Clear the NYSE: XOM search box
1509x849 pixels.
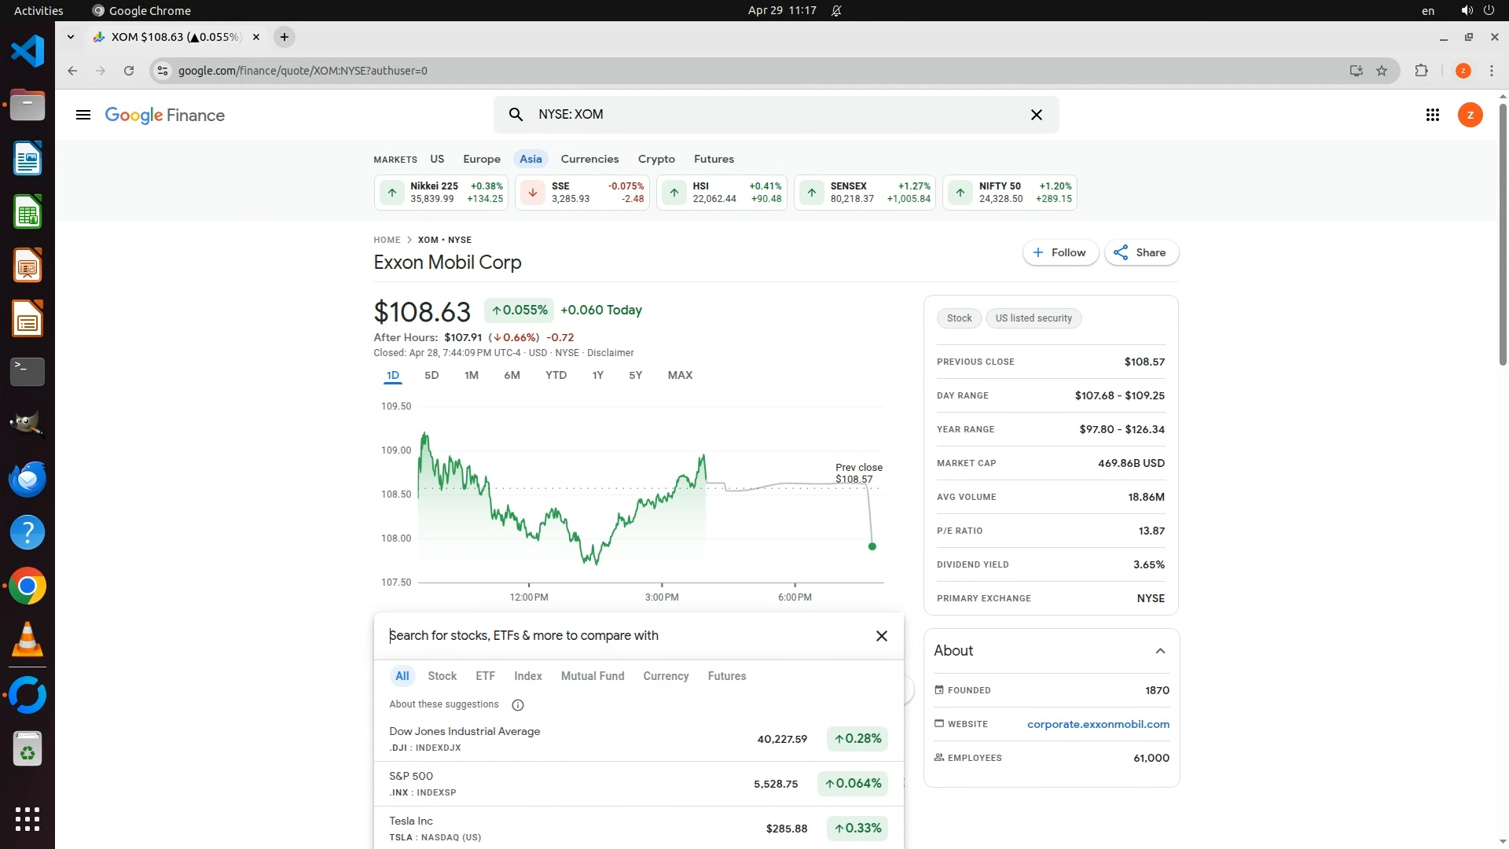click(1036, 115)
